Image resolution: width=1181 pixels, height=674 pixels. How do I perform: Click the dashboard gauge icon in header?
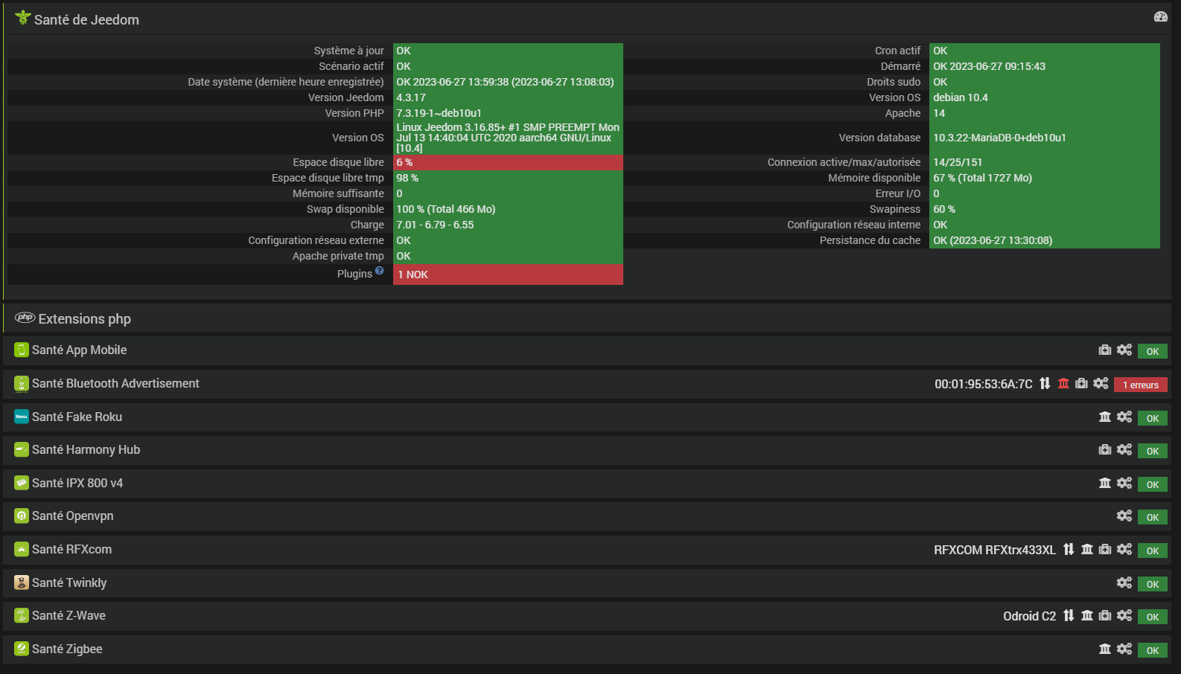pos(1160,16)
